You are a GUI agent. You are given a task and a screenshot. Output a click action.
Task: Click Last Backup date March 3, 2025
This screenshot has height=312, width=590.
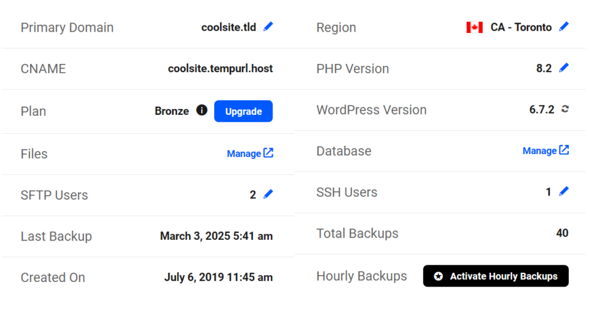(x=217, y=236)
